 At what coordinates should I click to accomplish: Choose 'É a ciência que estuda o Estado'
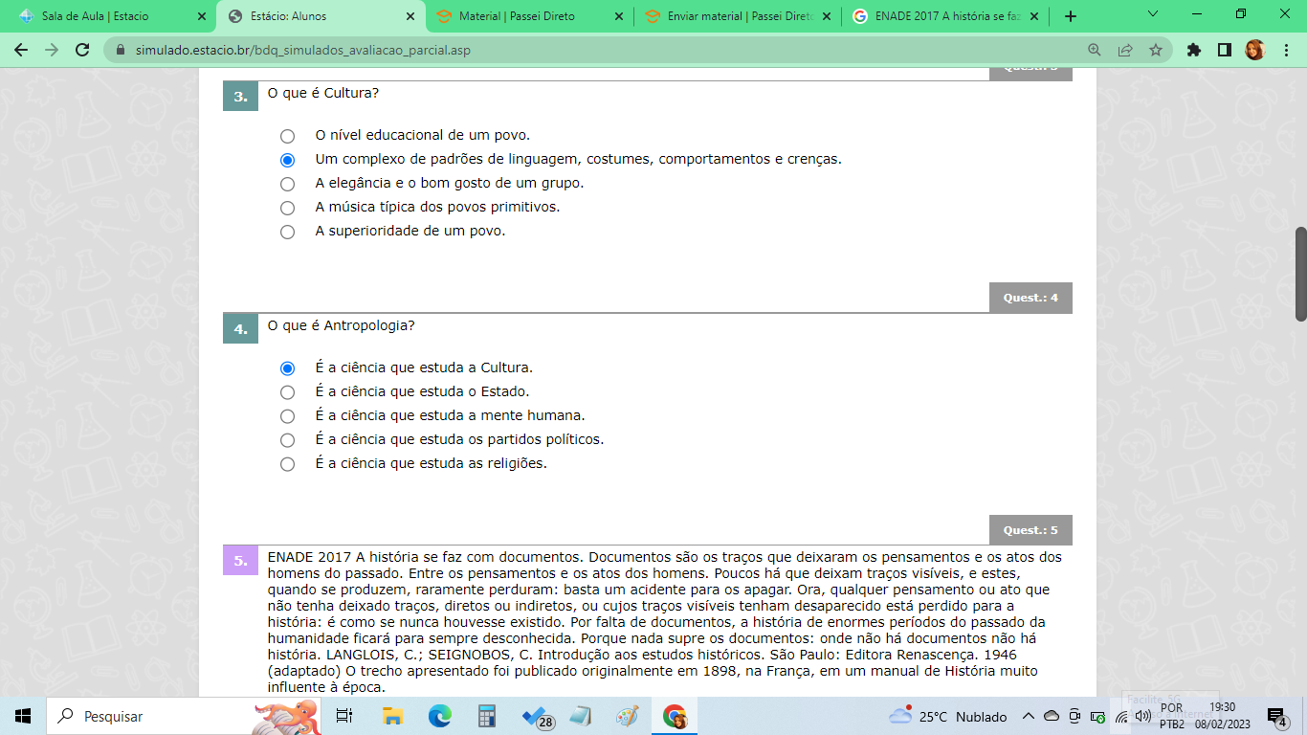point(287,392)
